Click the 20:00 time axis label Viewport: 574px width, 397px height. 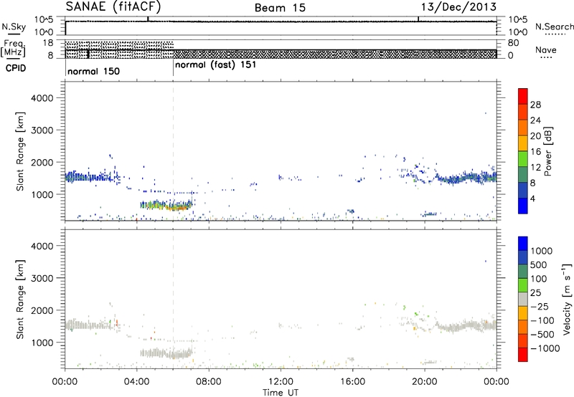click(x=425, y=382)
